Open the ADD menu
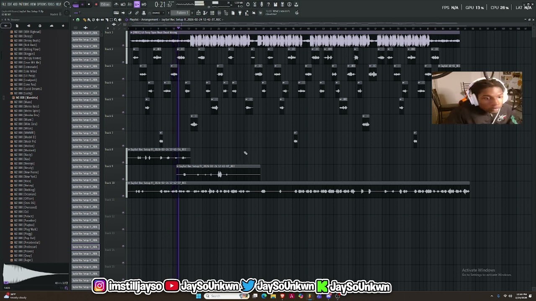536x301 pixels. pyautogui.click(x=15, y=4)
